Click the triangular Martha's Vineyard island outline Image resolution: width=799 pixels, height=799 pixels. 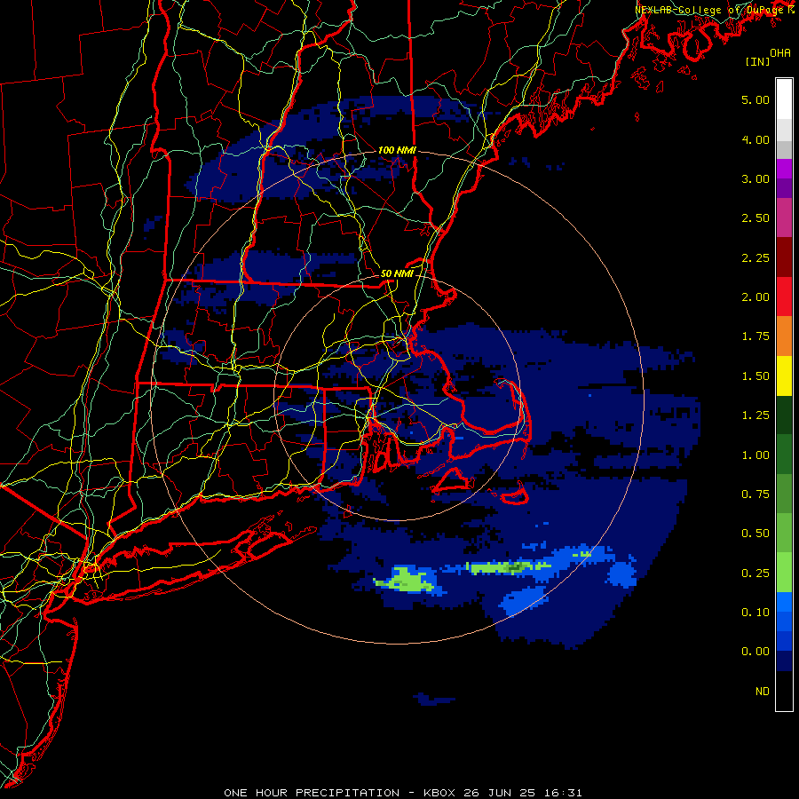pyautogui.click(x=453, y=480)
